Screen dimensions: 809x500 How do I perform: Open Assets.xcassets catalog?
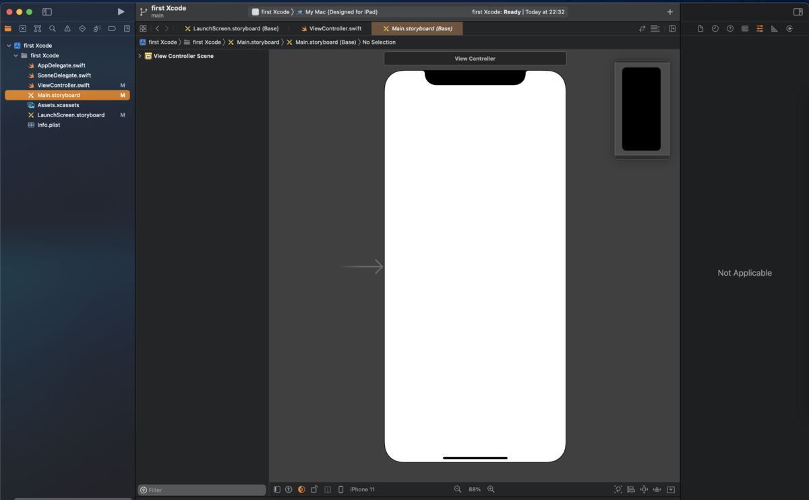[x=58, y=105]
